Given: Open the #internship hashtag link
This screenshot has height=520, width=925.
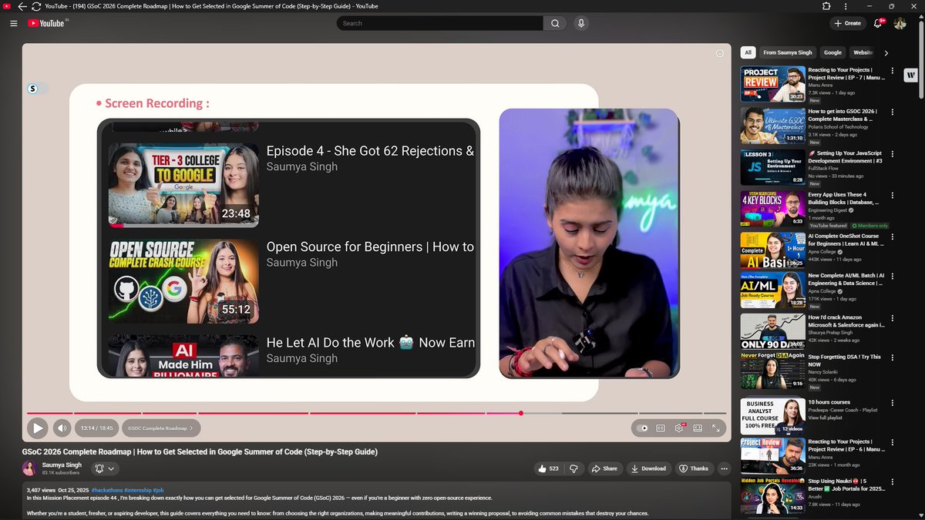Looking at the screenshot, I should (x=136, y=490).
